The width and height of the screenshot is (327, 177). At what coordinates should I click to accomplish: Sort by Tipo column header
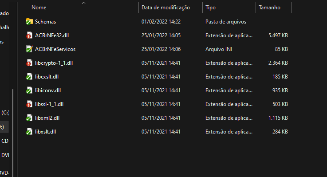210,8
